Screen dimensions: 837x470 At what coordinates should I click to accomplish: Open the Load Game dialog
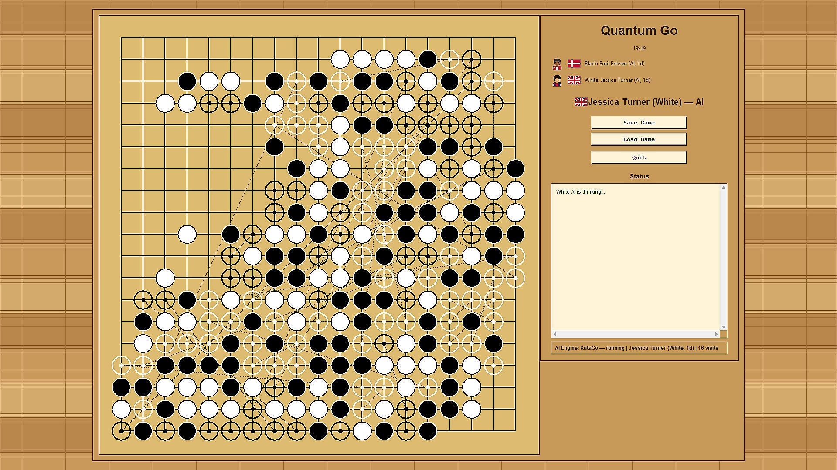(x=639, y=139)
